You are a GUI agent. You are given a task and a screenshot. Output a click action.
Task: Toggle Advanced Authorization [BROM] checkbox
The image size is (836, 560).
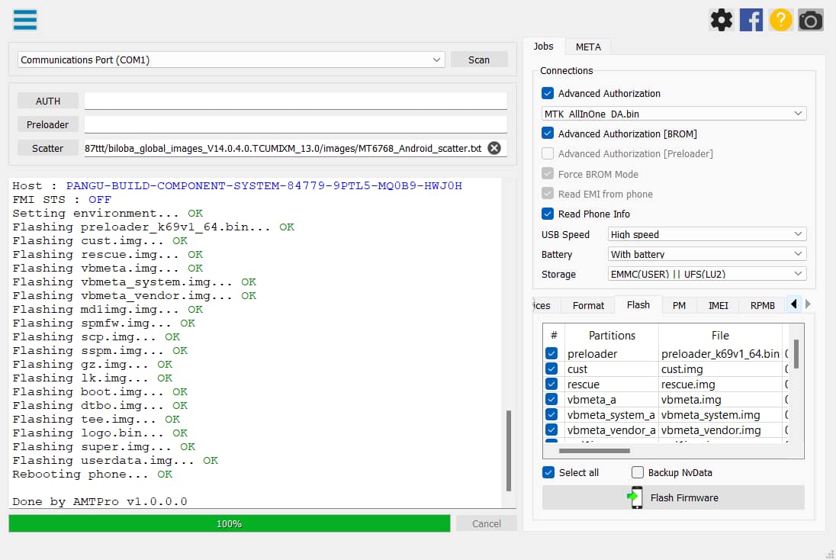pos(548,134)
